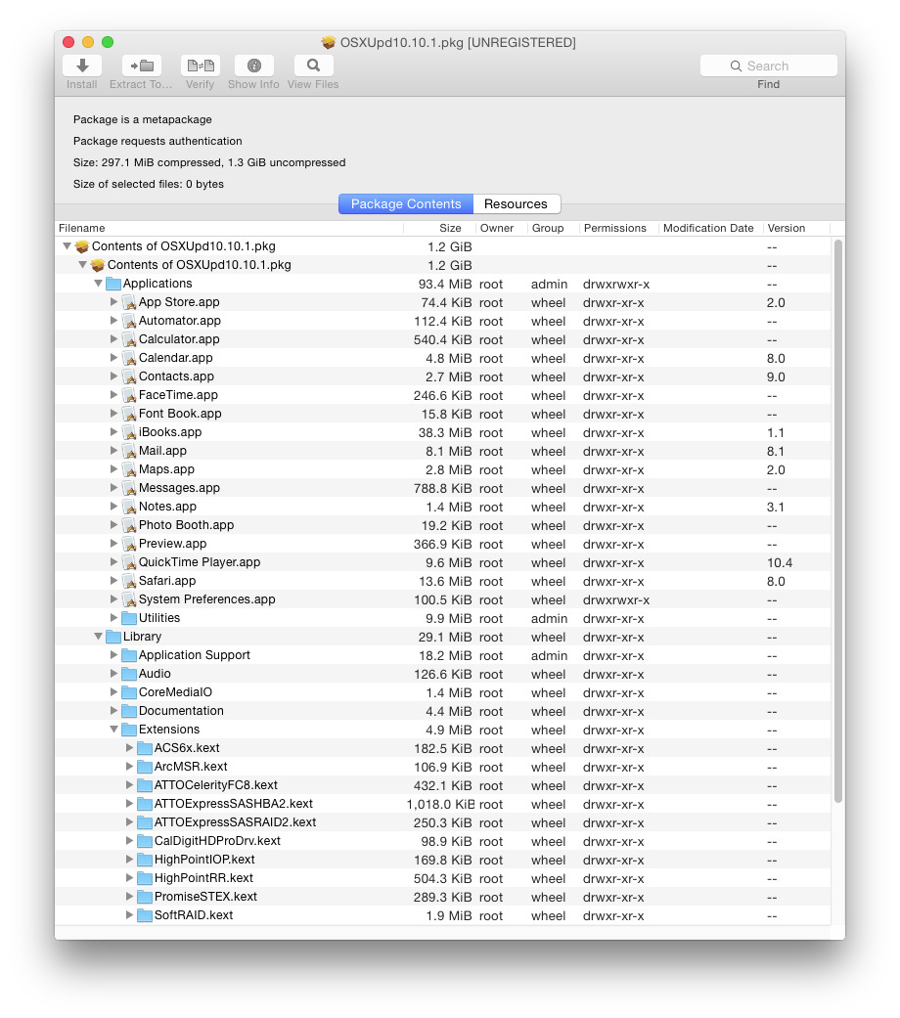Select the HighPointRR.kext row
Screen dimensions: 900x1018
point(443,879)
